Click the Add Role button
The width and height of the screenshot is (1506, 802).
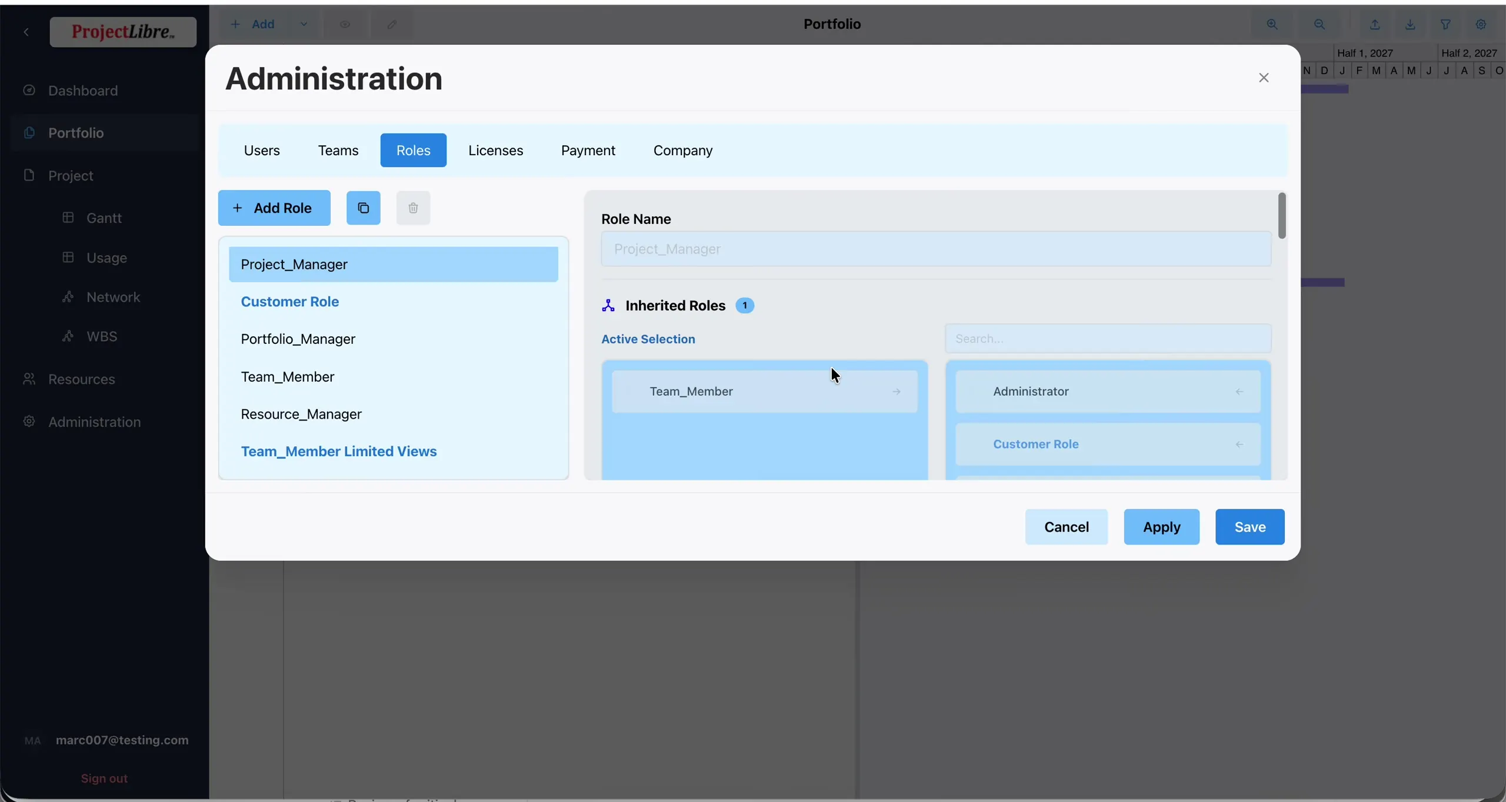[x=274, y=208]
